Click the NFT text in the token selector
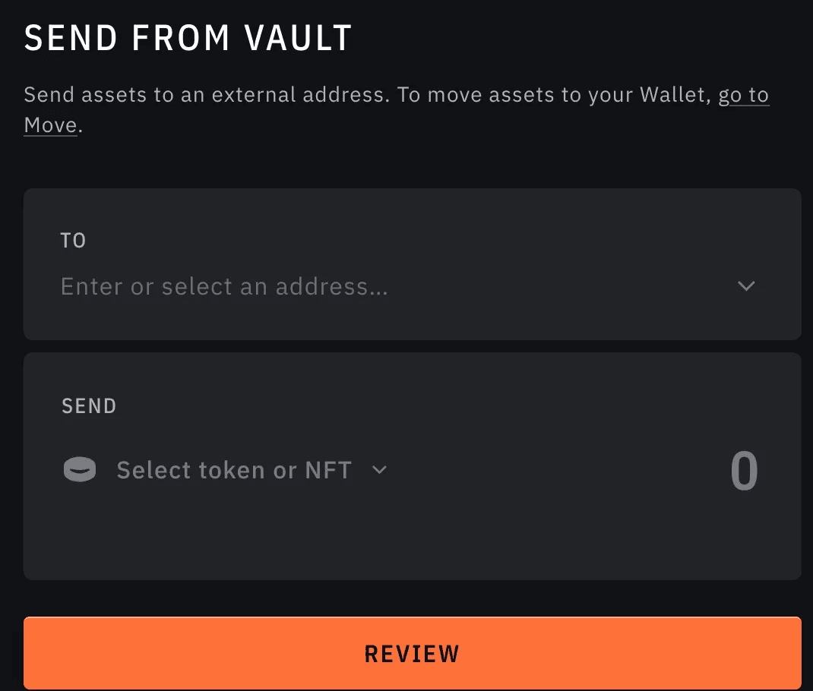The width and height of the screenshot is (813, 691). click(329, 470)
